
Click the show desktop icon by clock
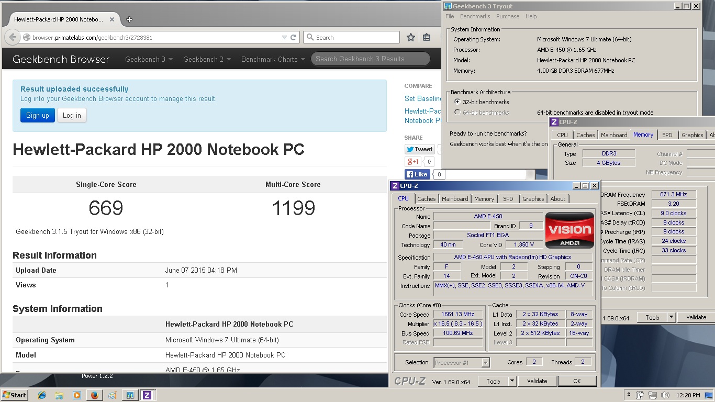tap(708, 395)
